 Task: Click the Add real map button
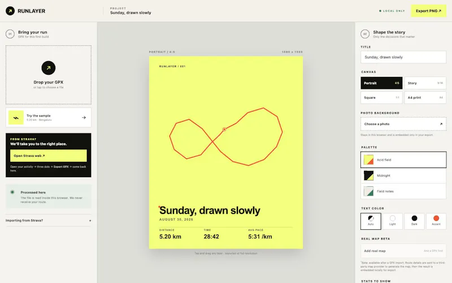(x=403, y=251)
